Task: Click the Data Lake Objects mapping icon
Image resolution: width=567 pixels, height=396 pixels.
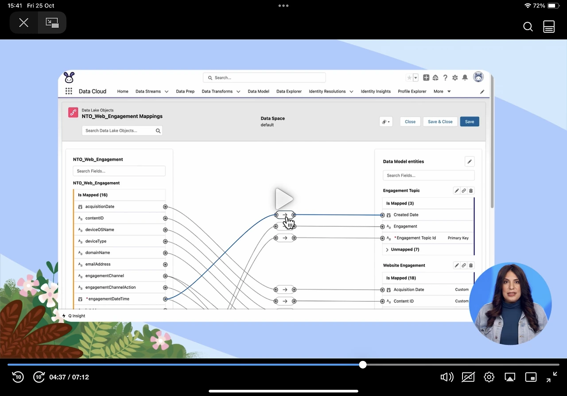Action: (73, 113)
